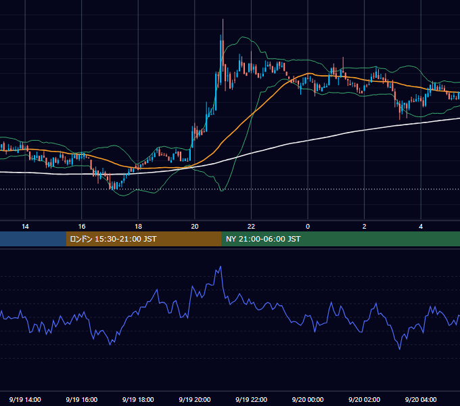Click the 9/20 00:00 time label
This screenshot has width=460, height=406.
click(308, 399)
